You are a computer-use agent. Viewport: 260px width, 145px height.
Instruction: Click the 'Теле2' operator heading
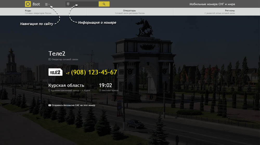pyautogui.click(x=57, y=54)
